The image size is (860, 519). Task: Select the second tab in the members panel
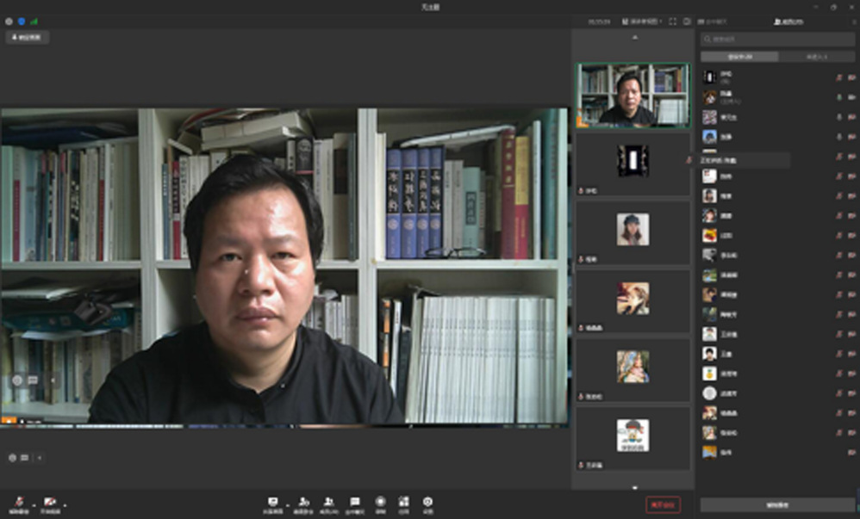coord(816,57)
